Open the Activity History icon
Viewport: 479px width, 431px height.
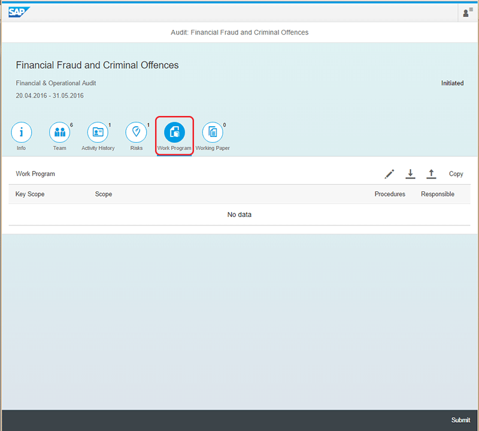[x=98, y=132]
